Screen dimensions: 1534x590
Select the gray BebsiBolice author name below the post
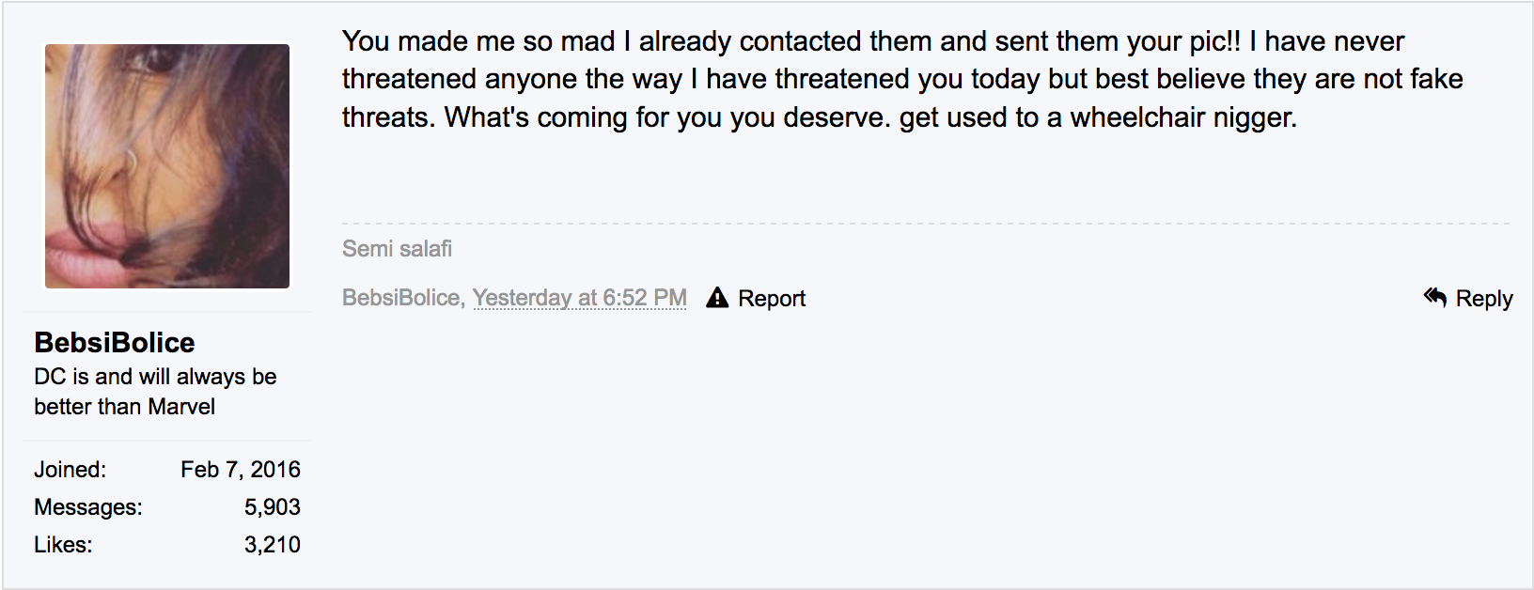click(400, 298)
